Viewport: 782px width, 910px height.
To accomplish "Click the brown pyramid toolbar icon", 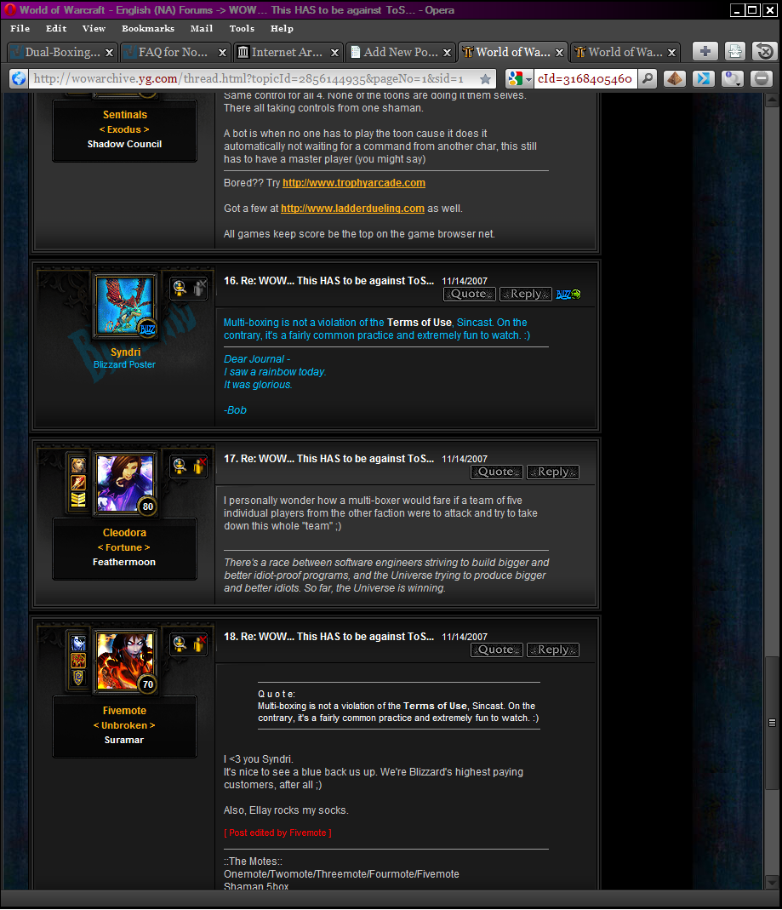I will [x=674, y=78].
